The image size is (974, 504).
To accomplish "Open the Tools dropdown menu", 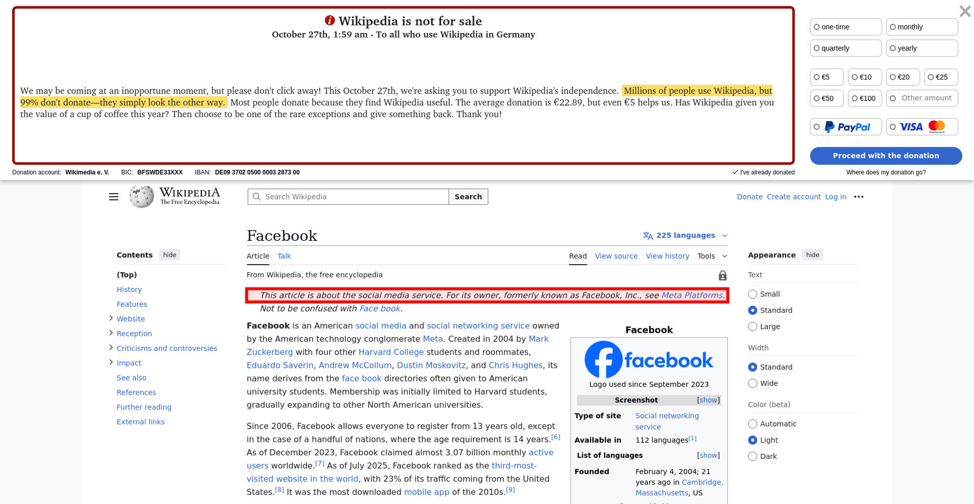I will (x=712, y=256).
